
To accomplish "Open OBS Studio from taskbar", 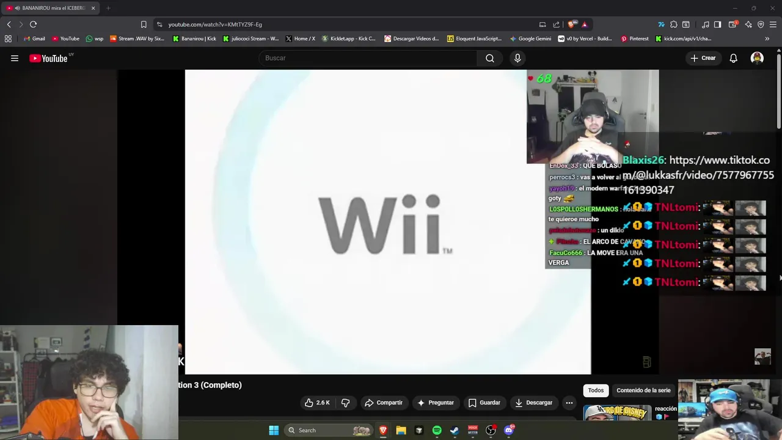I will 491,430.
